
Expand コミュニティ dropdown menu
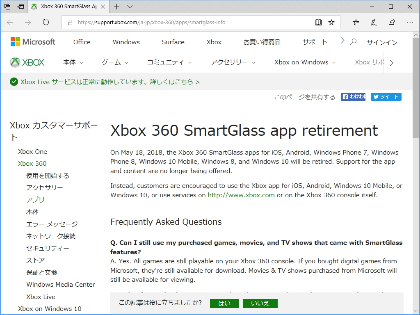(169, 62)
